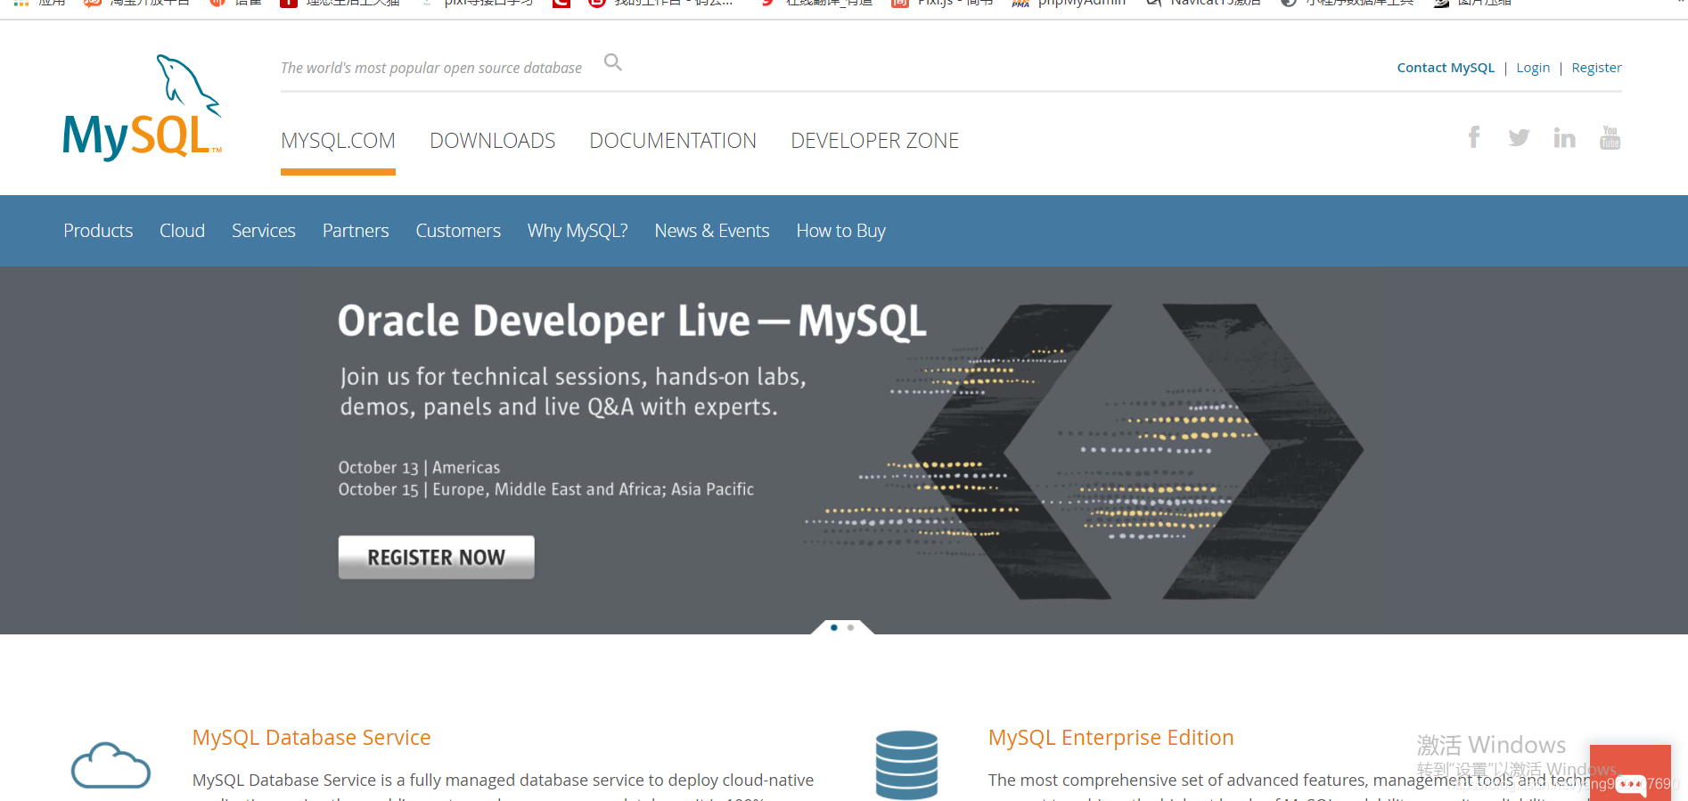Image resolution: width=1688 pixels, height=801 pixels.
Task: Open the Why MySQL? menu item
Action: (578, 231)
